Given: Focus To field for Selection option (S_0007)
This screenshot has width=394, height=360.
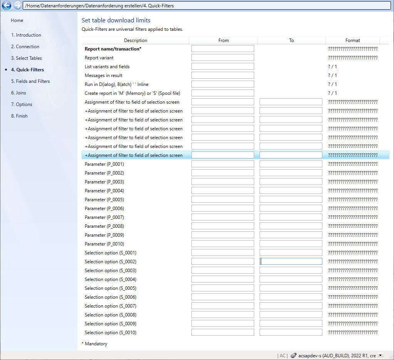Looking at the screenshot, I should (291, 306).
